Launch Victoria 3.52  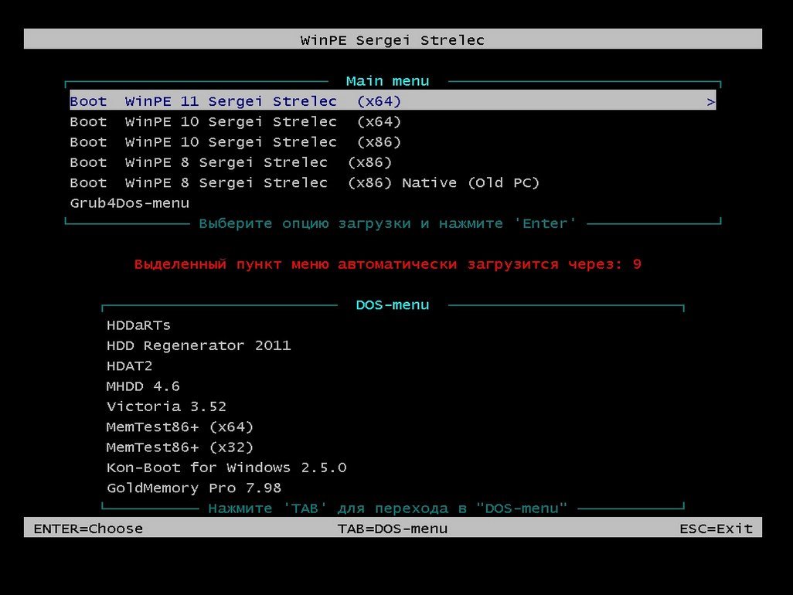(166, 406)
